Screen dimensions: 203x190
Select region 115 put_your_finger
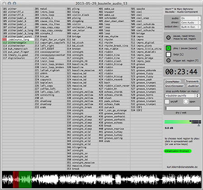pos(18,52)
